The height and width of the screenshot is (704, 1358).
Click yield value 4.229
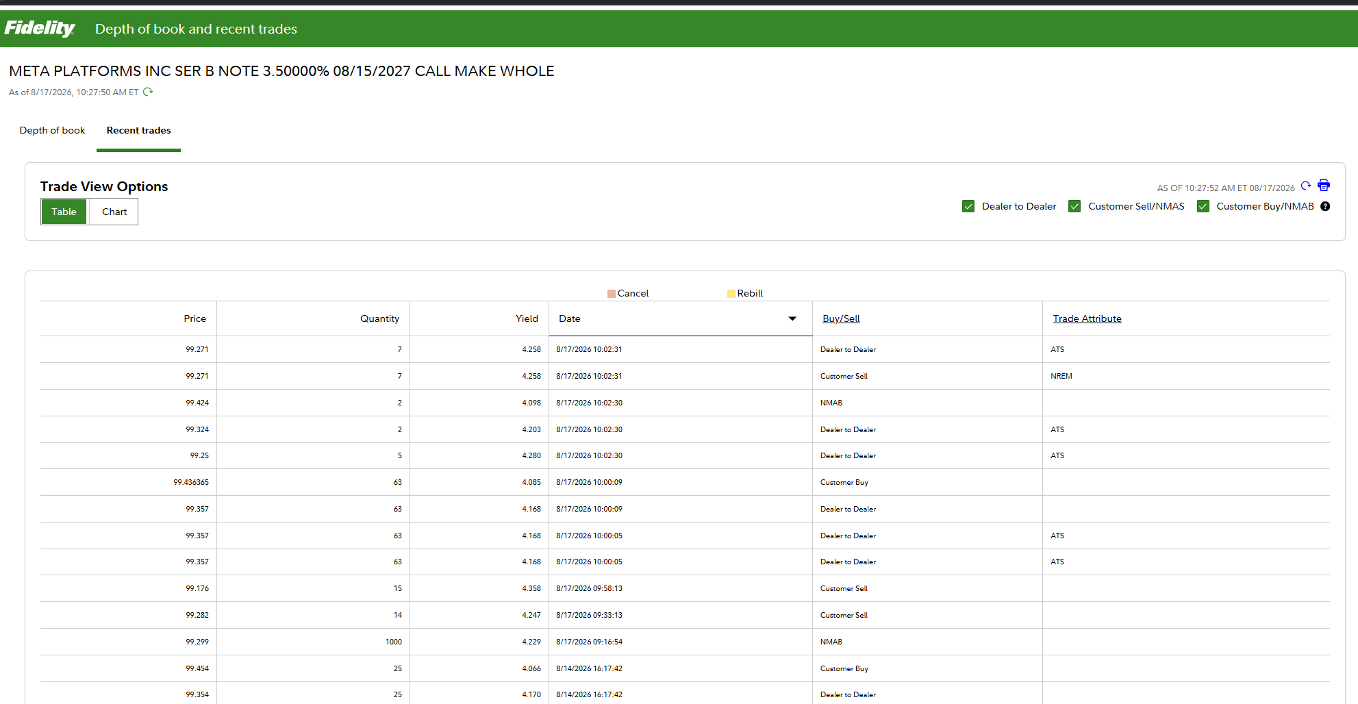point(531,642)
